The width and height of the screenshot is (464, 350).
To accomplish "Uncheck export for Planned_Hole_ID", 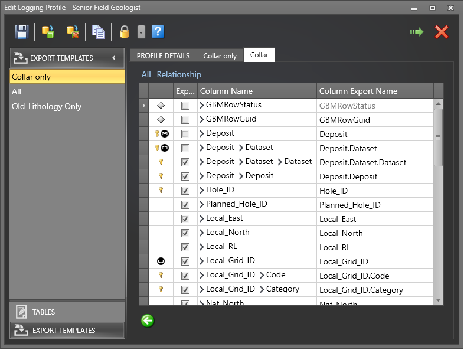I will tap(185, 205).
